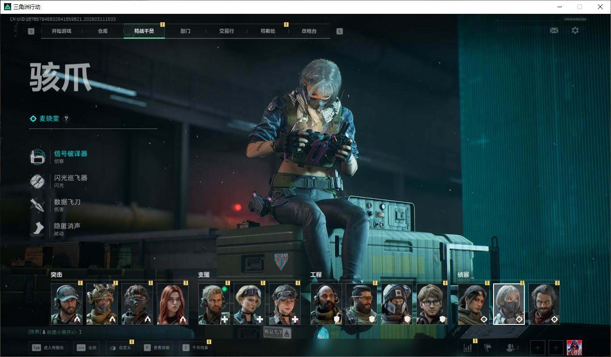The height and width of the screenshot is (357, 611).
Task: Click the flags icon in bottom bar
Action: [x=488, y=348]
